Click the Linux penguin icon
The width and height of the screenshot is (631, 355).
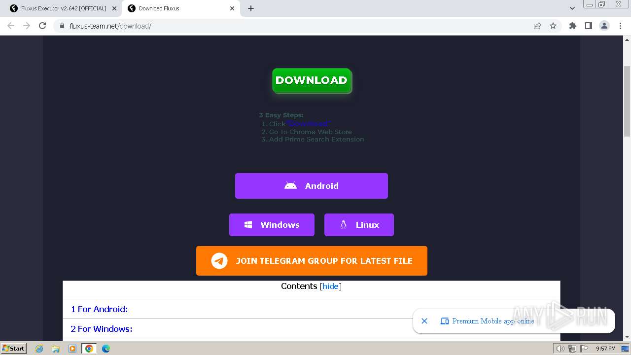343,225
